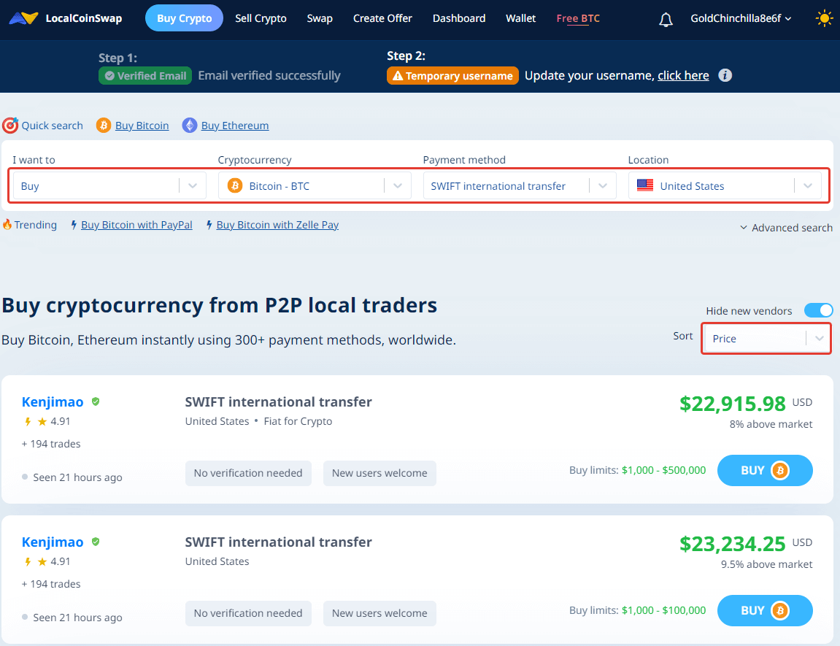The width and height of the screenshot is (840, 646).
Task: Go to Sell Crypto
Action: (x=261, y=18)
